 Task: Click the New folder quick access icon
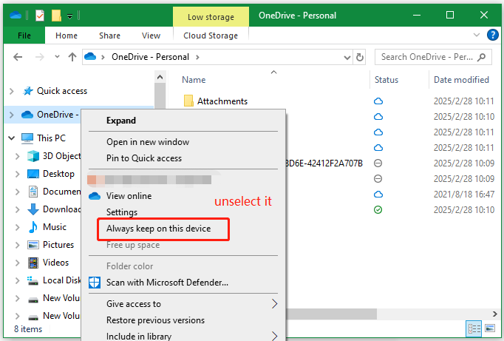point(56,15)
